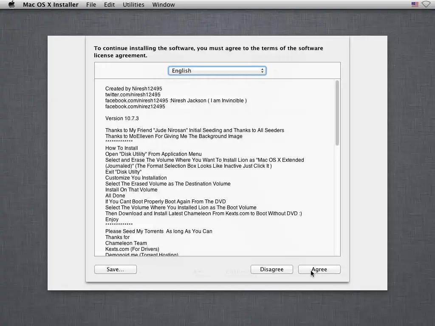Click the 'All Done' line

pyautogui.click(x=115, y=196)
